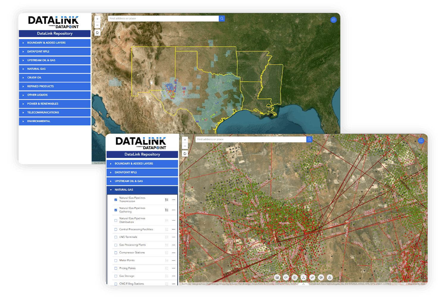Viewport: 446px width, 302px height.
Task: Click the CP tool in the map toolbar
Action: tap(286, 277)
